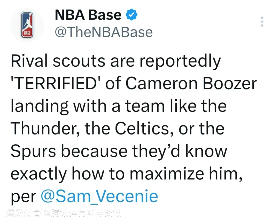Click the word 'exactly' in the tweet

pyautogui.click(x=38, y=173)
